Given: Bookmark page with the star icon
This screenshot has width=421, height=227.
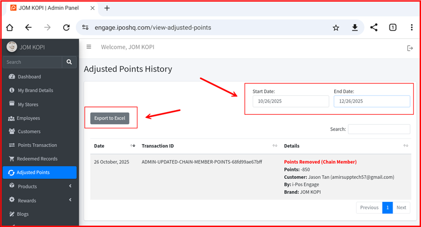Looking at the screenshot, I should (x=336, y=28).
